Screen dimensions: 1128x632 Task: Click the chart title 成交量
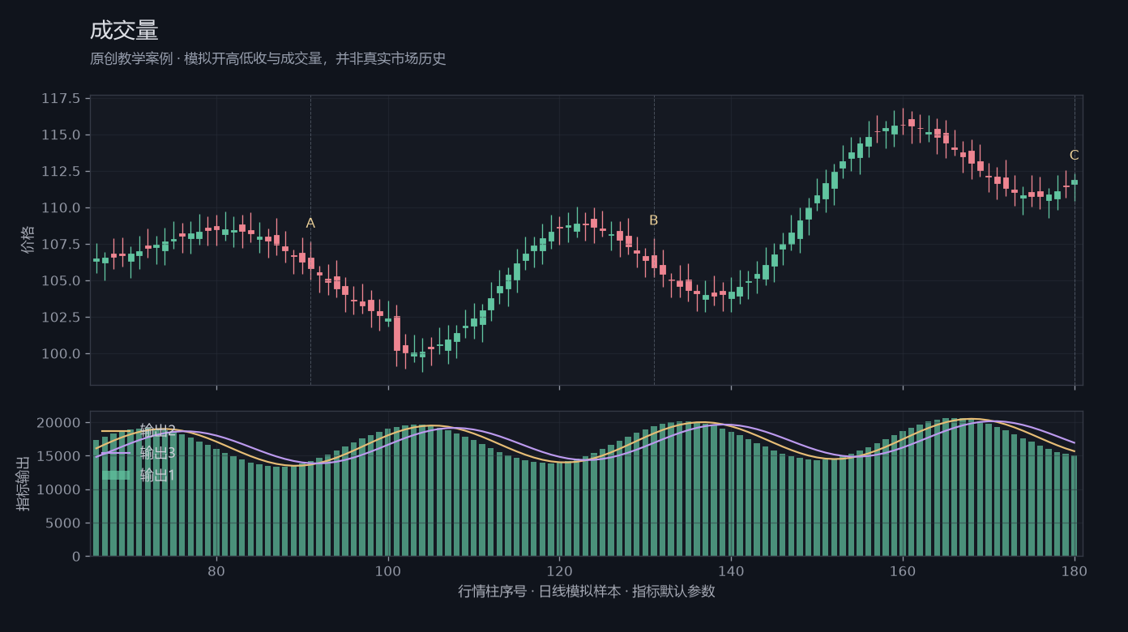click(124, 31)
